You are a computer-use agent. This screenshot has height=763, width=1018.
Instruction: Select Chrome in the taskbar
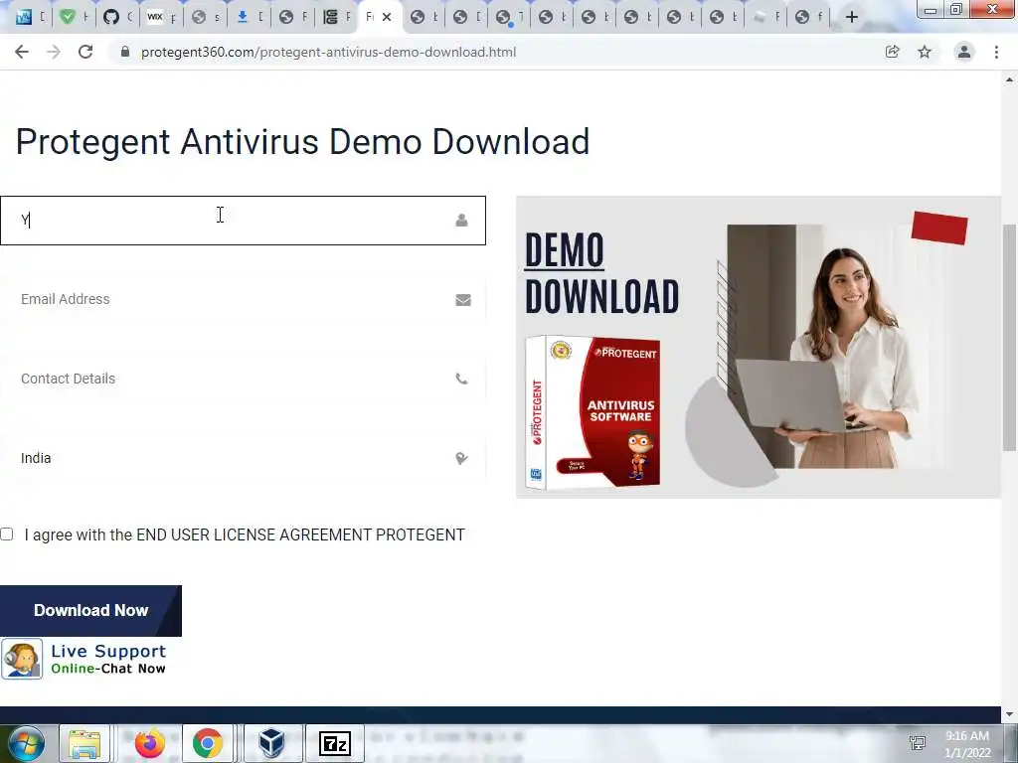point(208,743)
